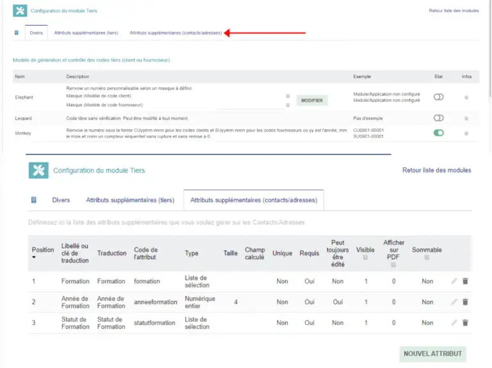Edit the Formation attribute with the pencil icon
Screen dimensions: 492x368
(454, 281)
